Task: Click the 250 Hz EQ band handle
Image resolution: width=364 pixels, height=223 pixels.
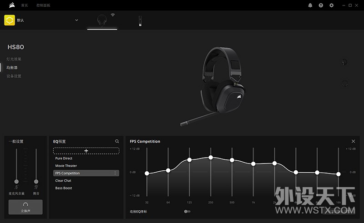Action: (x=211, y=158)
